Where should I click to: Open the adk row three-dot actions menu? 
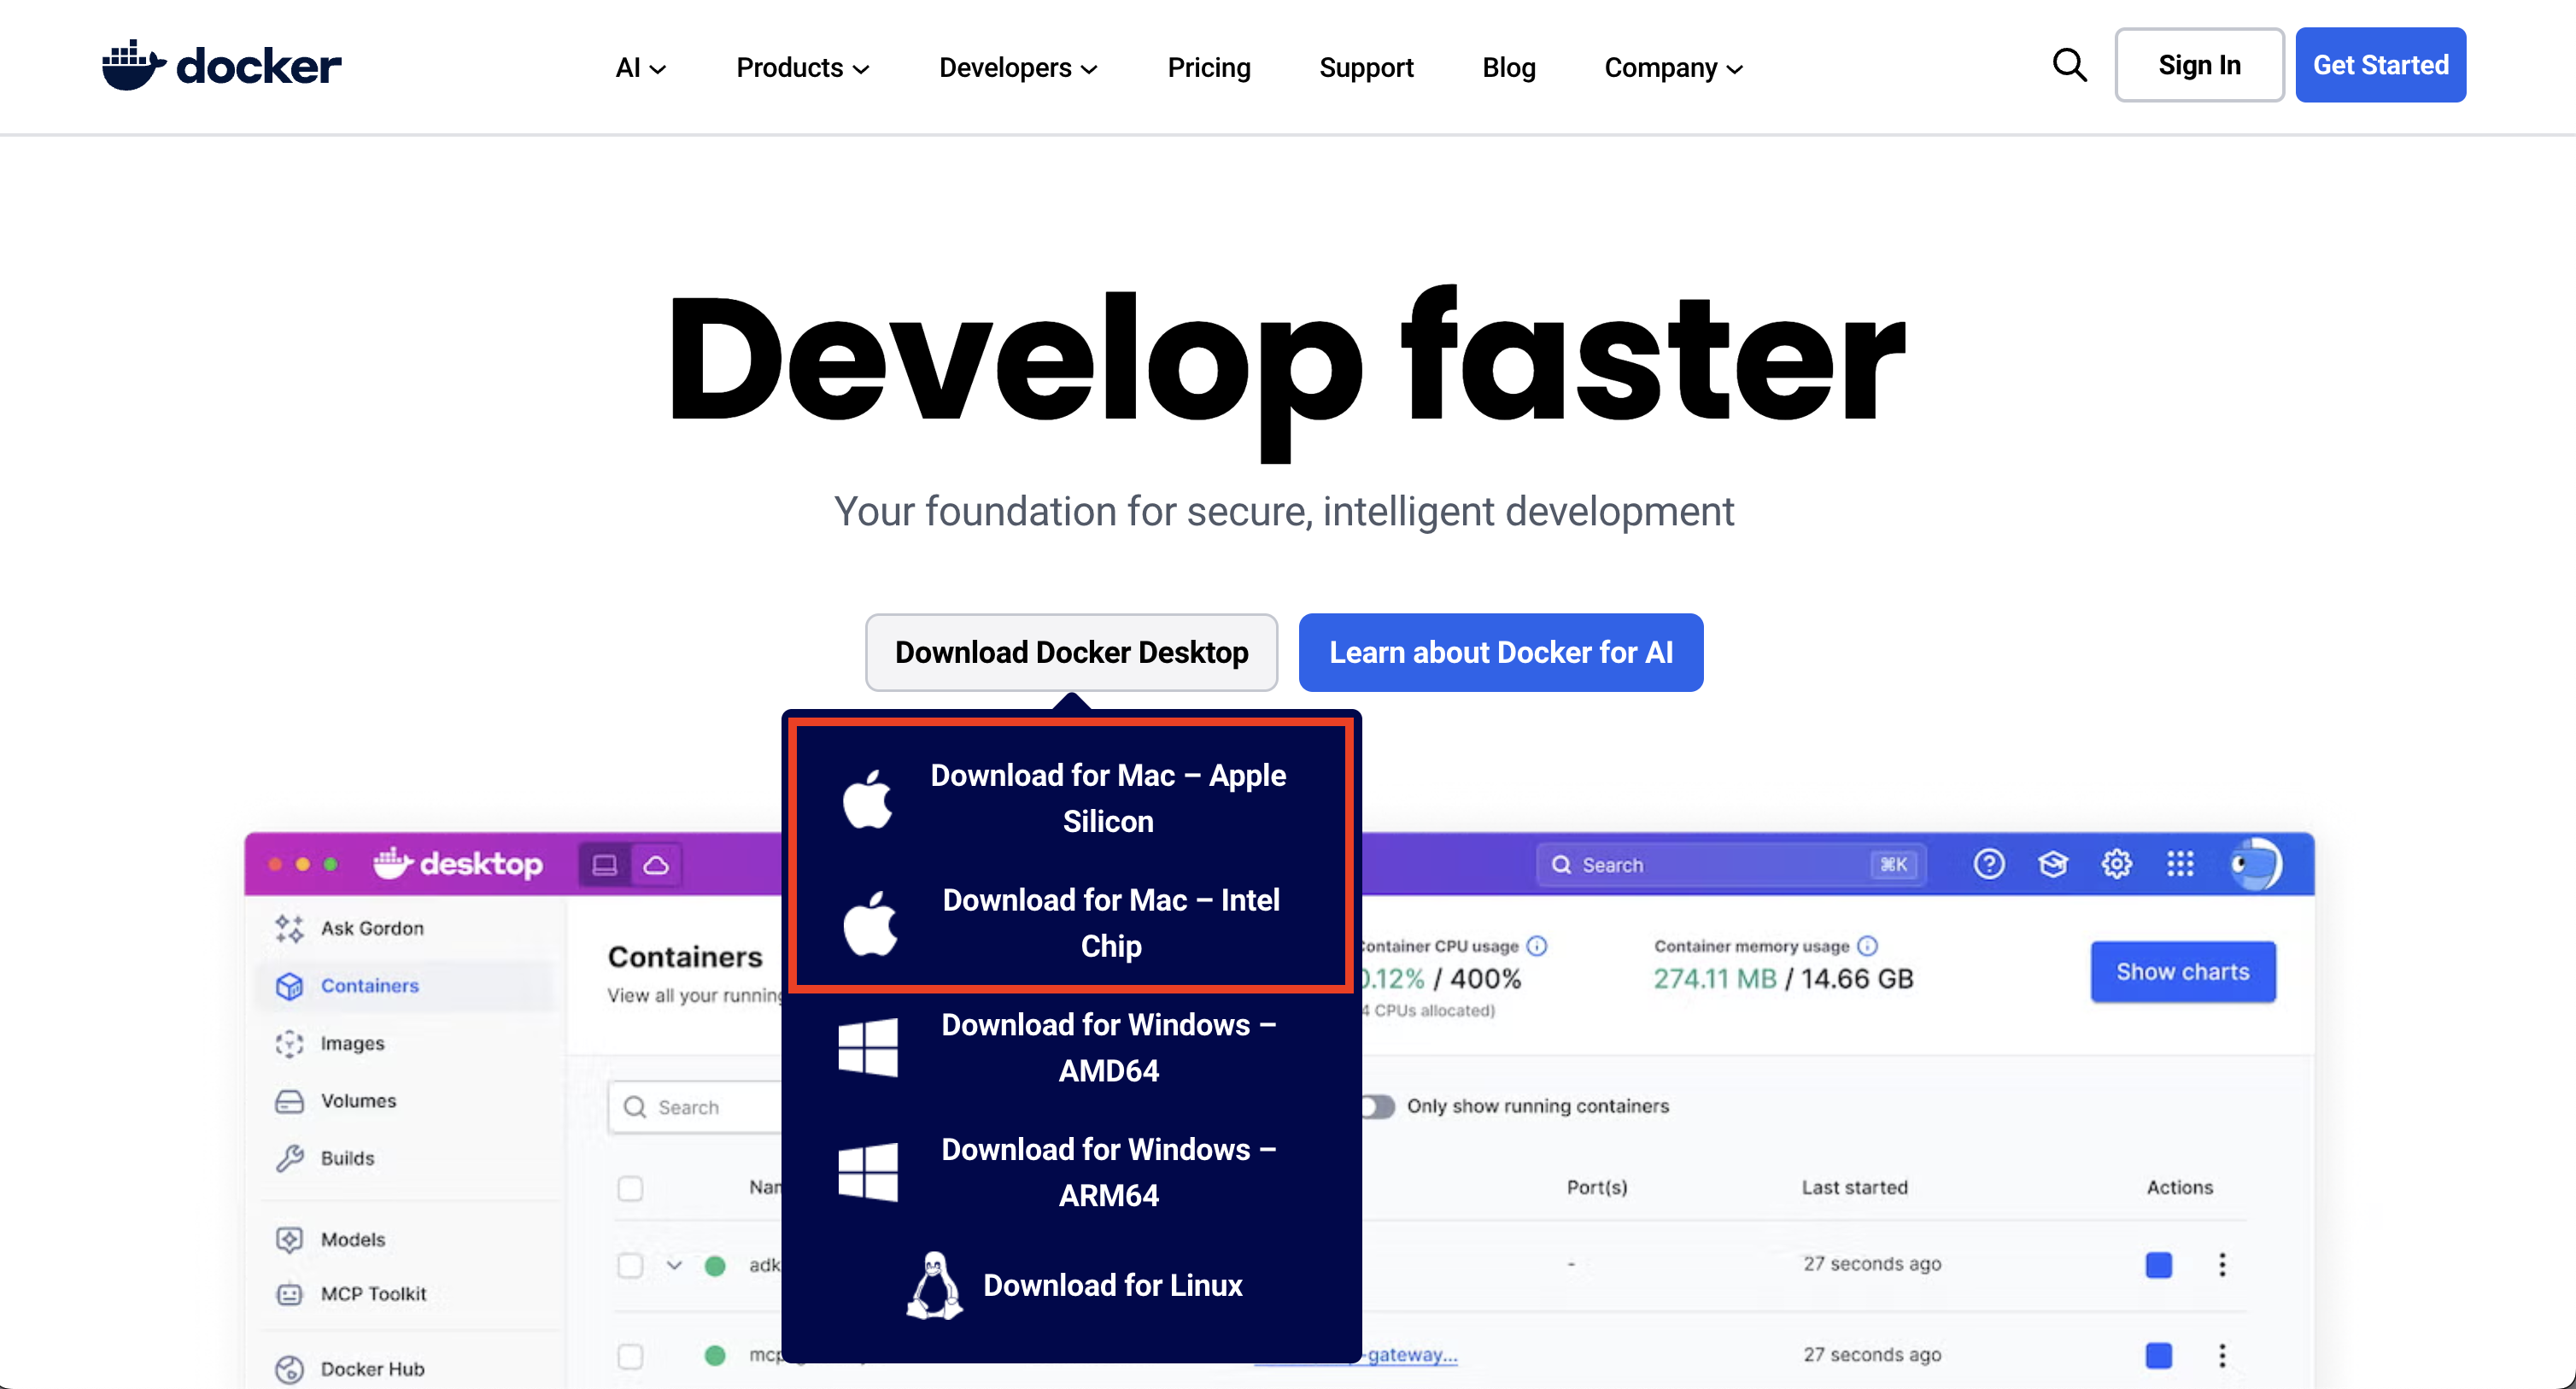[x=2222, y=1265]
